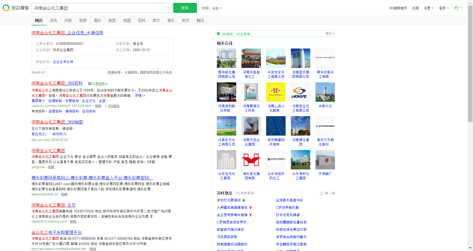Open the 设置 dropdown menu
473x251 pixels.
click(x=429, y=8)
